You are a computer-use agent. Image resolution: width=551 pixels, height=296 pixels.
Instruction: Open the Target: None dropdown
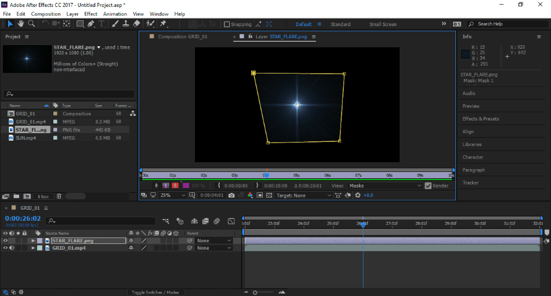(303, 195)
